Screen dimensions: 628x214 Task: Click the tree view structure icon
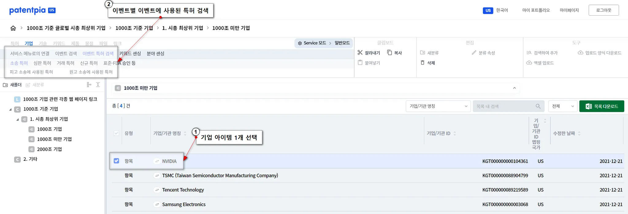[89, 85]
